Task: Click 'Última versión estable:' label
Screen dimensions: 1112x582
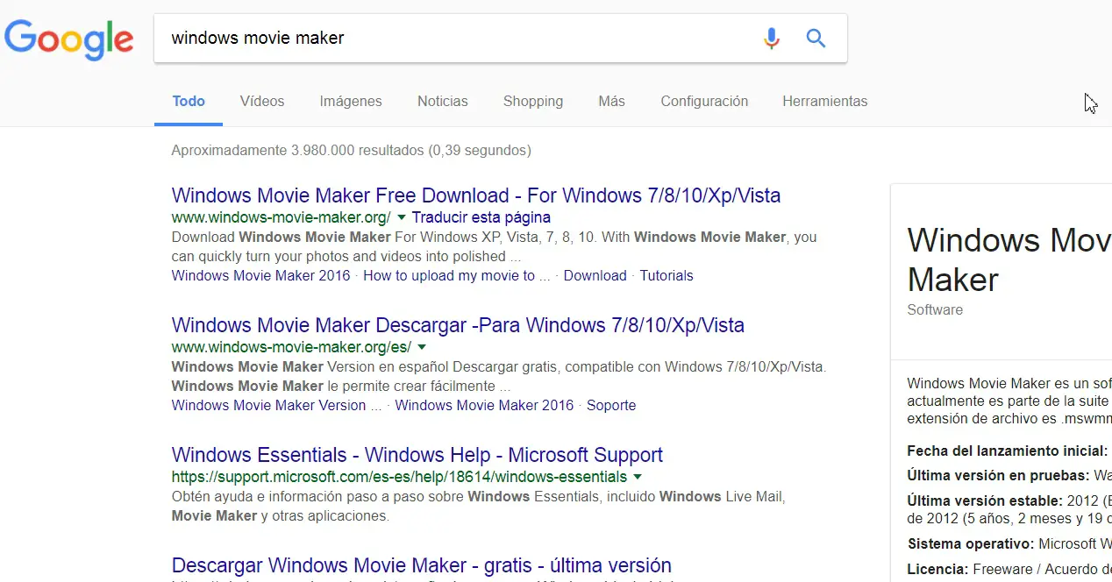Action: [x=985, y=501]
